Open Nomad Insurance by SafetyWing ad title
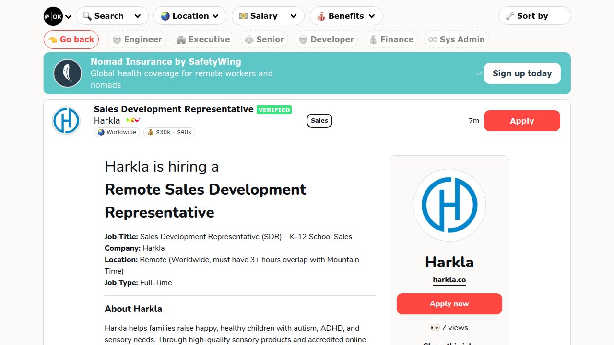The height and width of the screenshot is (345, 614). 166,62
